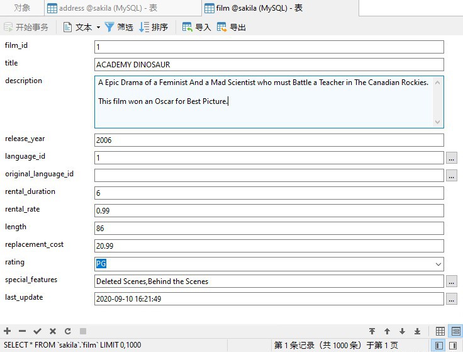
Task: Open the 筛选 filter tool
Action: [x=119, y=27]
